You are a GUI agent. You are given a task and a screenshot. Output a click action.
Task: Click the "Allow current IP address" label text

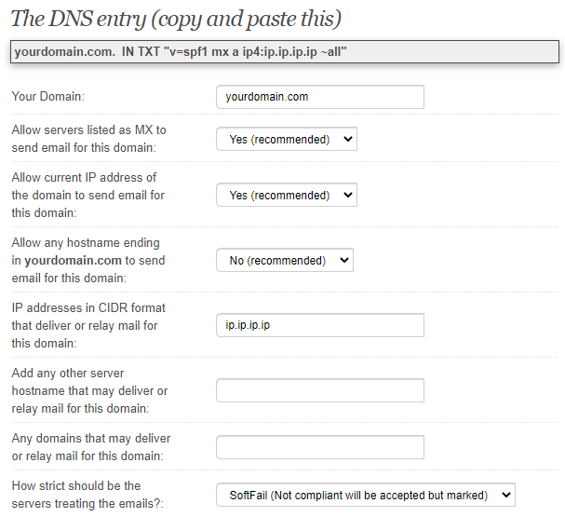click(x=84, y=178)
